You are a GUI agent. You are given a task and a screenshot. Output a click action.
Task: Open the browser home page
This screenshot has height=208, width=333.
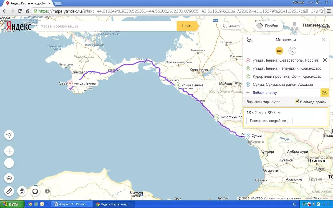27,11
